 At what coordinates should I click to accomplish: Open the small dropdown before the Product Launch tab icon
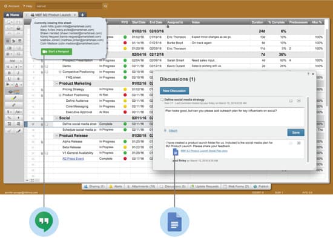click(27, 15)
